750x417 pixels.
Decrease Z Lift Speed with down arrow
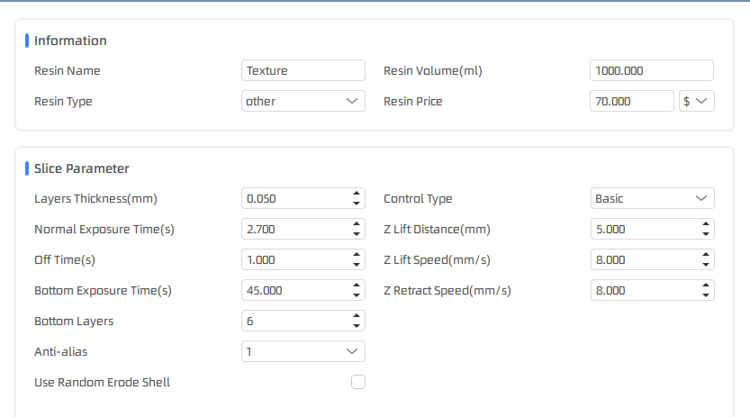706,265
